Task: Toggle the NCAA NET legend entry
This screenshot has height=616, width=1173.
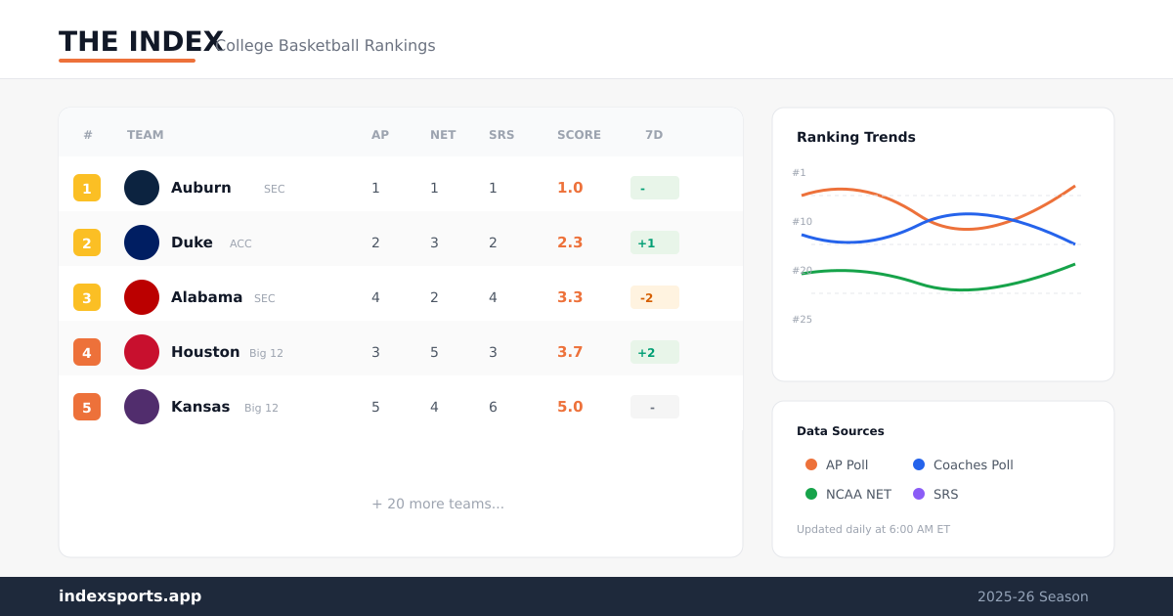Action: [x=848, y=495]
